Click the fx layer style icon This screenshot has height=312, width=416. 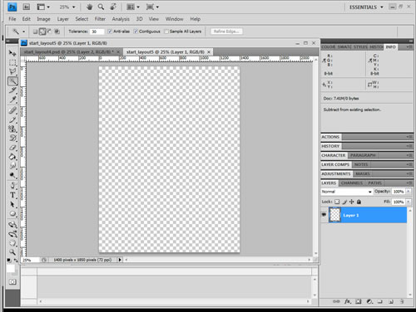coord(348,301)
